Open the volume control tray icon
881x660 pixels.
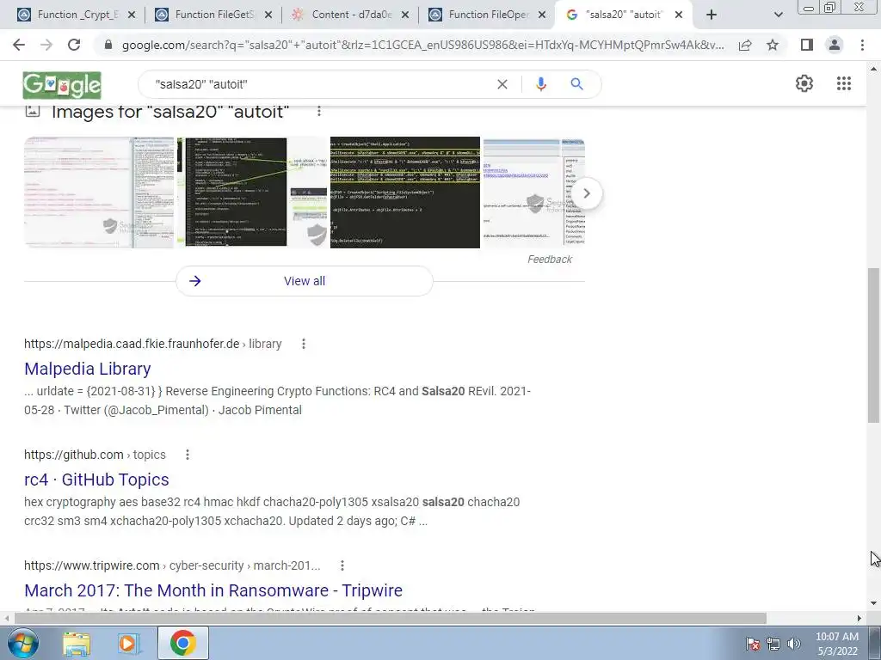click(794, 644)
